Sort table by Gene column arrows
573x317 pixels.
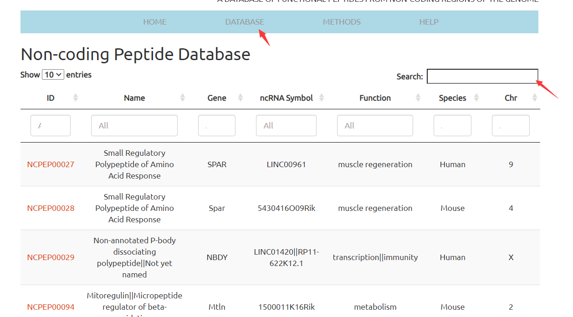coord(241,97)
